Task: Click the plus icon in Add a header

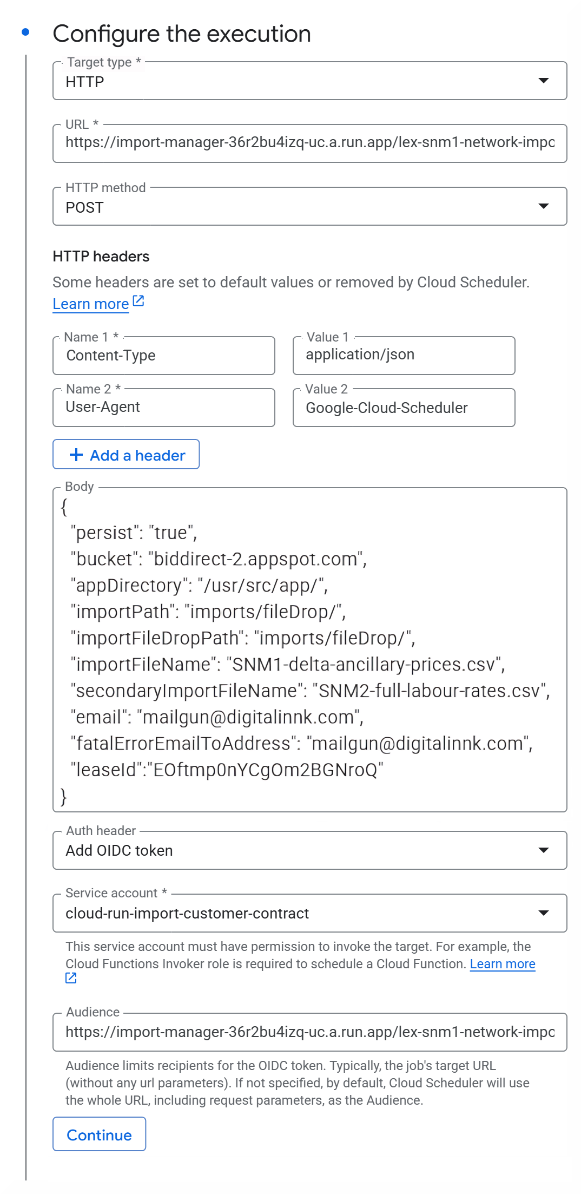Action: [x=76, y=455]
